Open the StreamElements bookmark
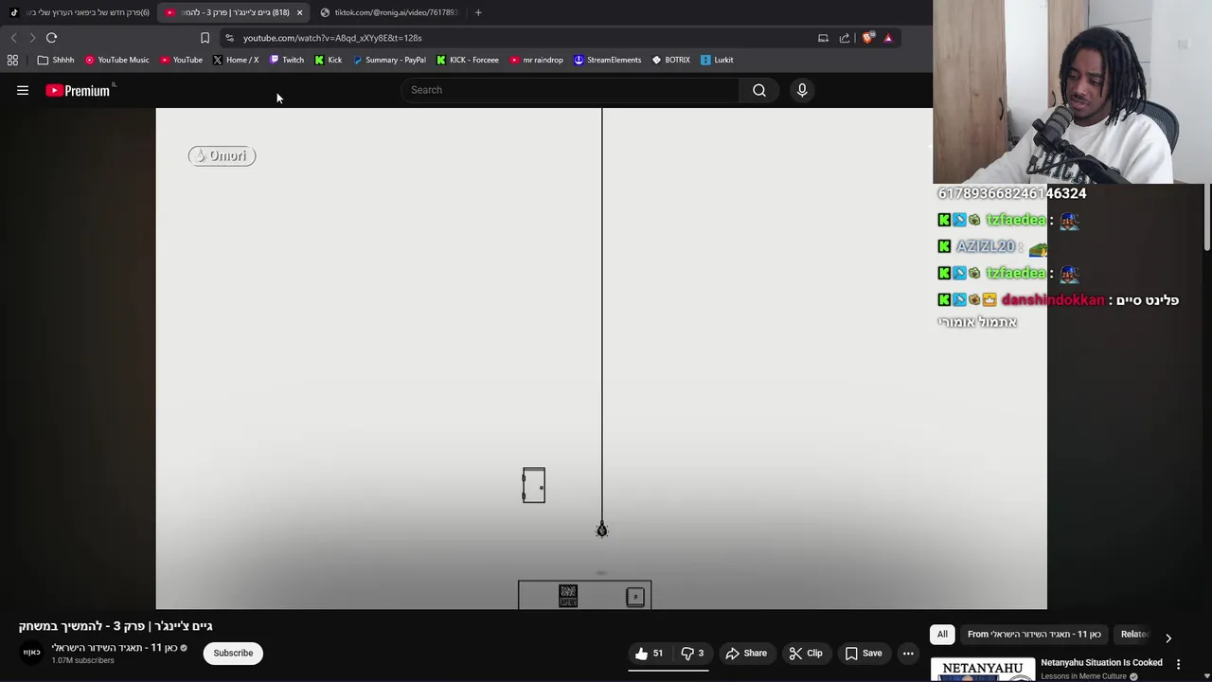This screenshot has height=682, width=1212. click(x=608, y=60)
